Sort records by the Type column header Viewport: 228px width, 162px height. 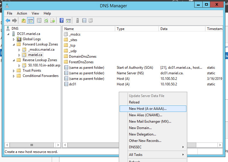point(121,29)
